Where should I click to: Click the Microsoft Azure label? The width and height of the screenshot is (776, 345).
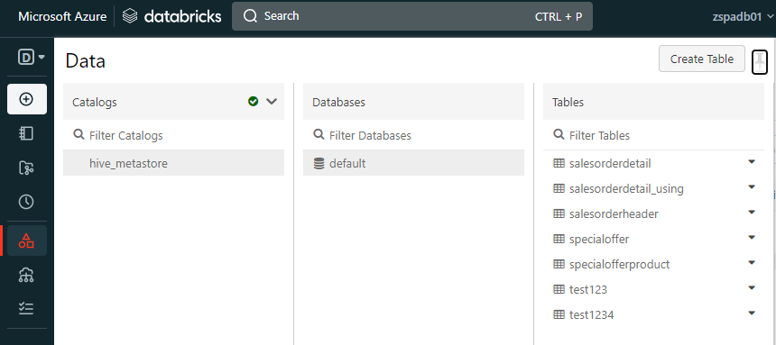tap(62, 16)
